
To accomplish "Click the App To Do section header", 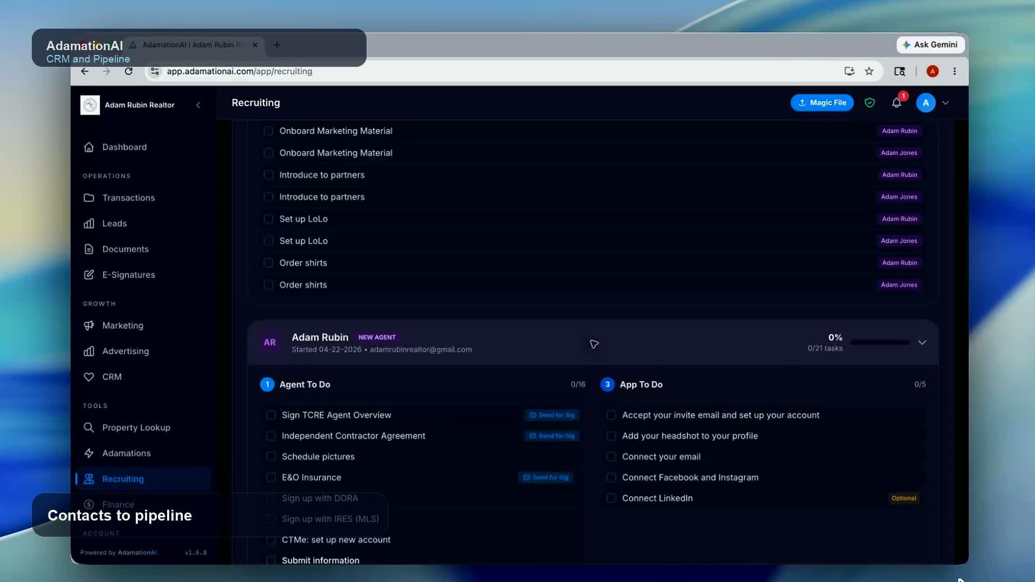I will point(641,384).
